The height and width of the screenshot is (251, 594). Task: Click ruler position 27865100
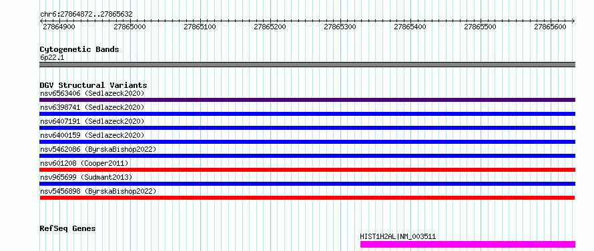200,27
